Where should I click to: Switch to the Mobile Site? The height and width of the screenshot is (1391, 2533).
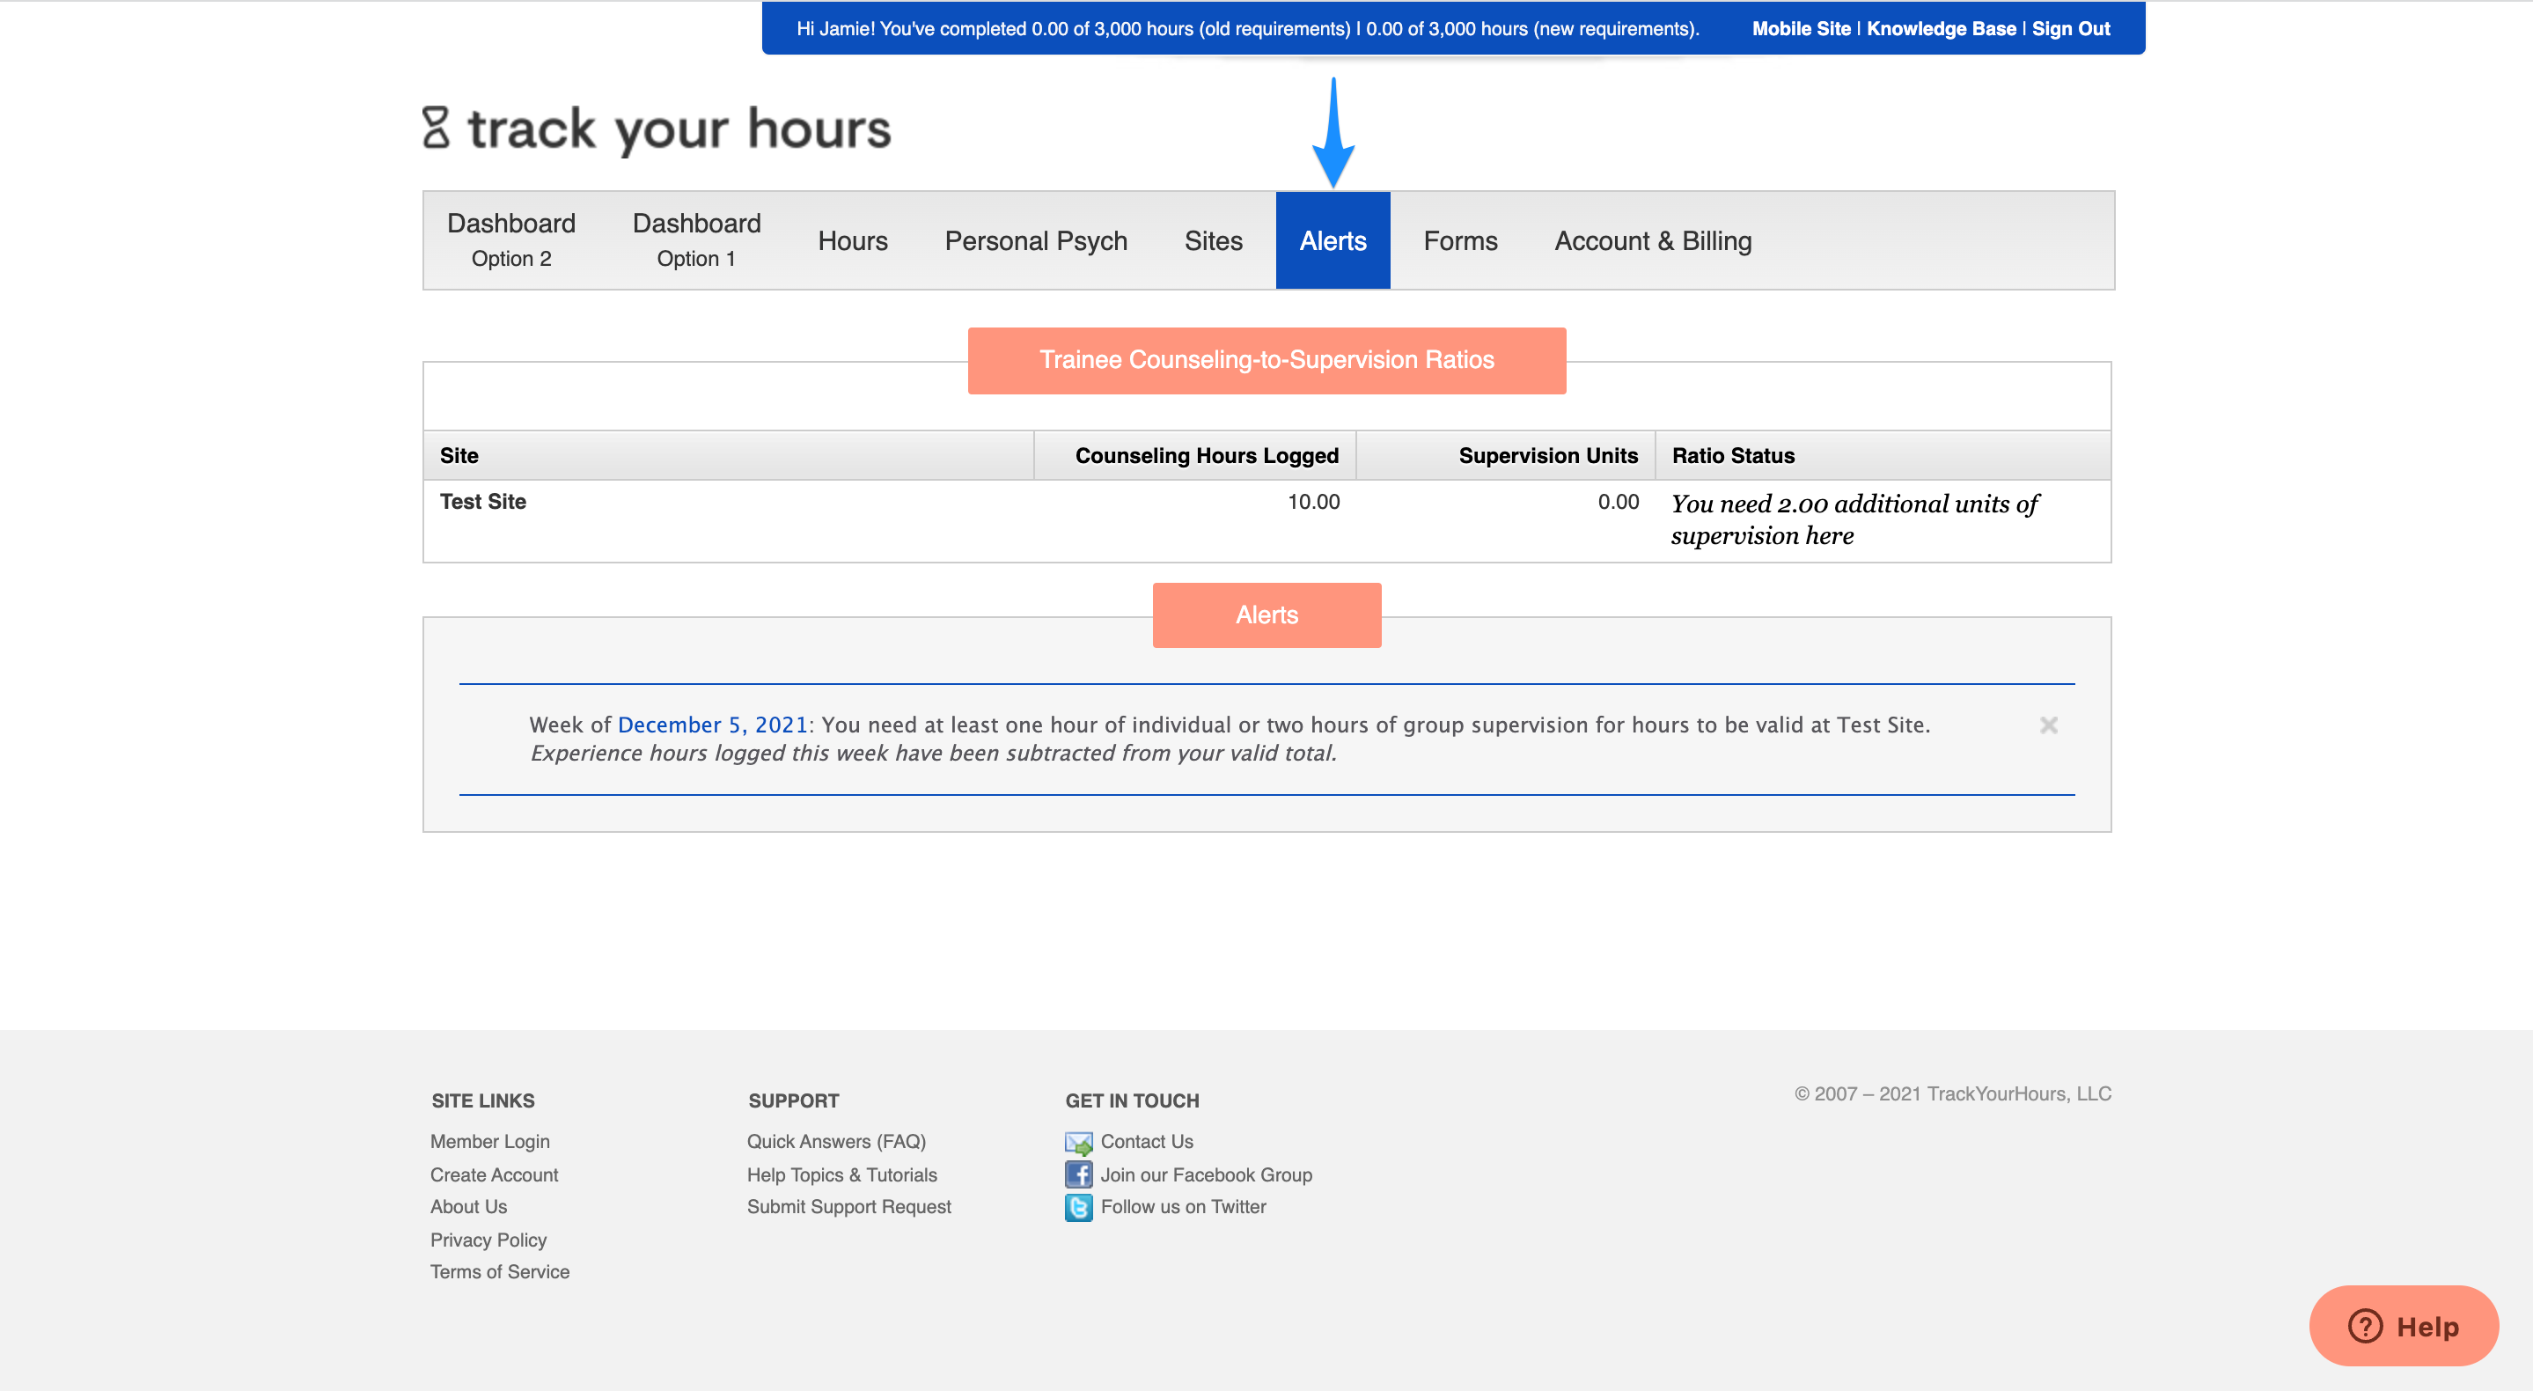click(1801, 27)
